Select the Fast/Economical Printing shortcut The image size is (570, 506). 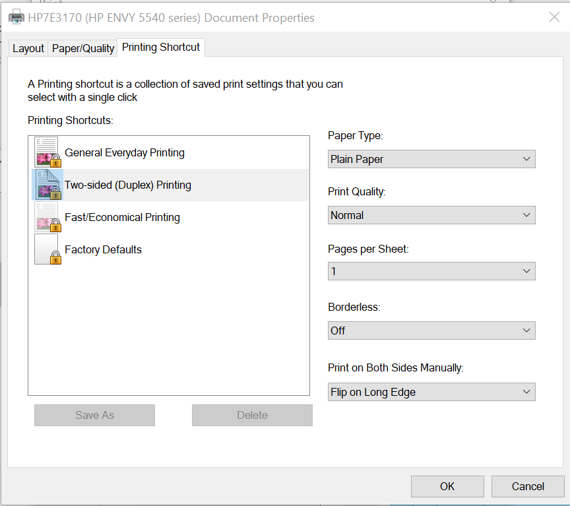coord(121,217)
